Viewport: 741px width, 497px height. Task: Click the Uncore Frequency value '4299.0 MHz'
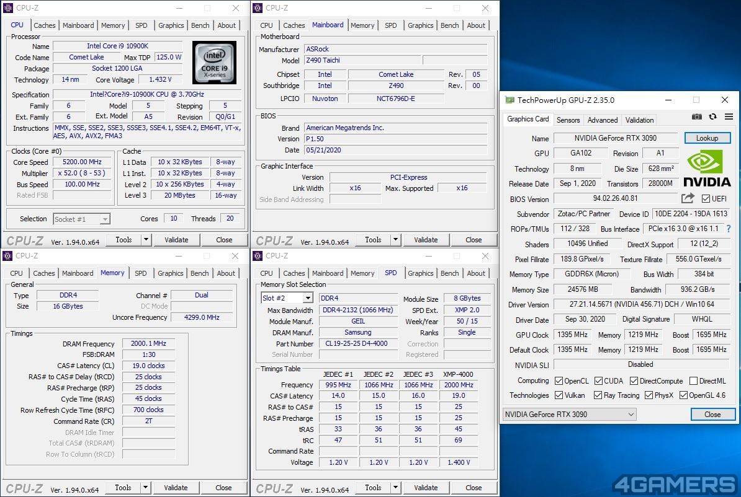(202, 318)
